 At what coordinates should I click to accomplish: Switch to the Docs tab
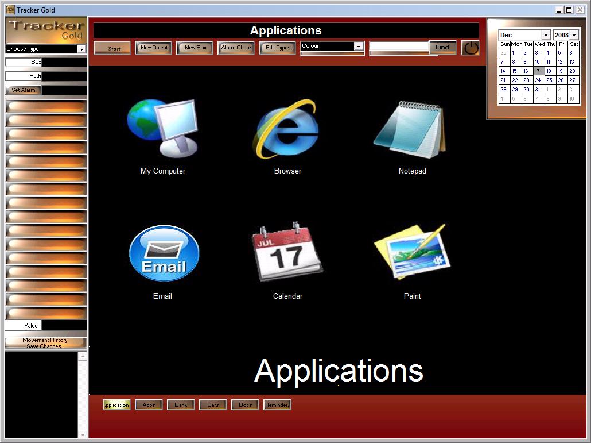[x=245, y=405]
